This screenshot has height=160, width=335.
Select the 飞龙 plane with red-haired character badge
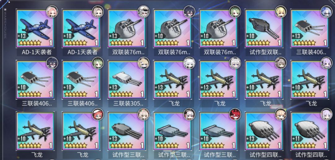pos(81,131)
